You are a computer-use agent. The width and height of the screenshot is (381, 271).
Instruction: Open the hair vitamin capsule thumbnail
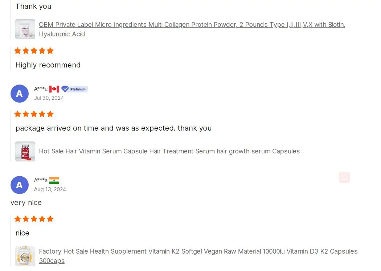click(x=25, y=151)
